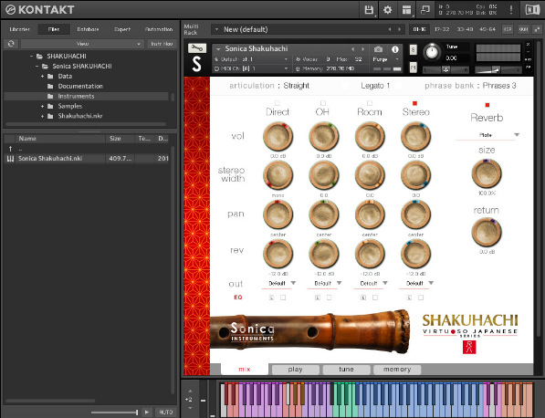Click the Instr Nav button
545x418 pixels.
pyautogui.click(x=162, y=44)
